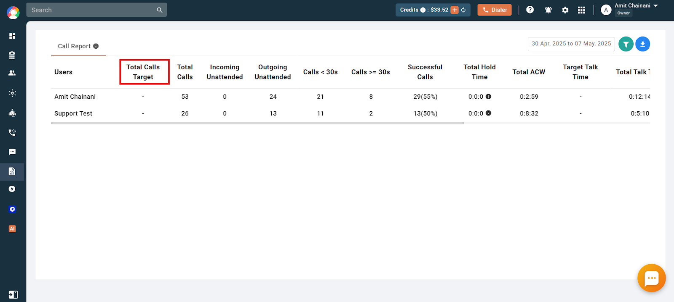
Task: Open the bot robot icon in sidebar
Action: [x=12, y=113]
